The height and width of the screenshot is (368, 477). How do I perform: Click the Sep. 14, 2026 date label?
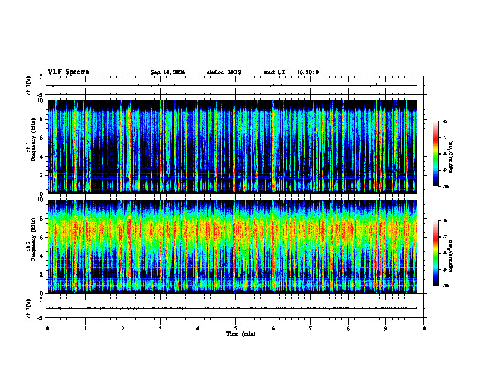coord(168,72)
